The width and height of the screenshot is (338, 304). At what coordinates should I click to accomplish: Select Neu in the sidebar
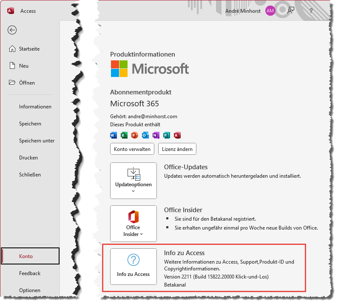[24, 66]
